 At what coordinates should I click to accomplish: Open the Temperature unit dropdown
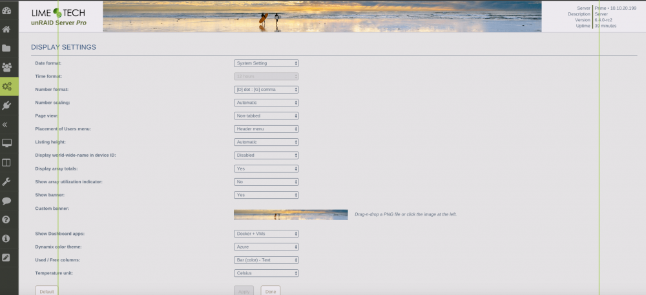coord(266,273)
